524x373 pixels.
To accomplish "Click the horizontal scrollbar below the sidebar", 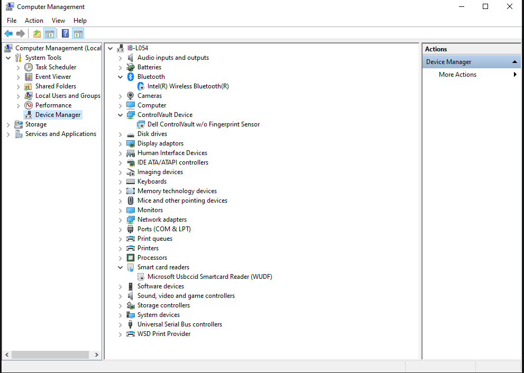I will (x=50, y=355).
